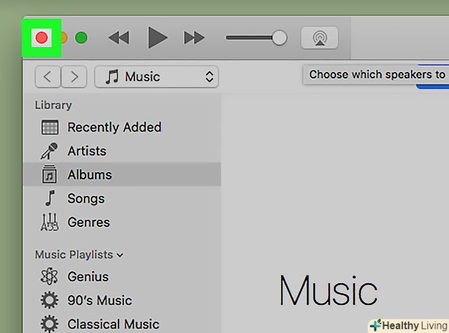449x333 pixels.
Task: Skip ahead with the fast-forward button
Action: click(194, 38)
